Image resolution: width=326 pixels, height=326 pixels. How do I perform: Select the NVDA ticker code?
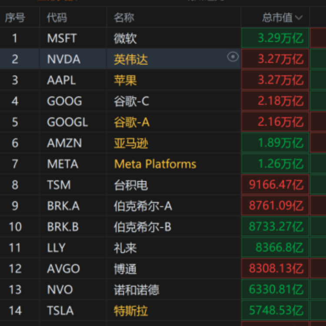pyautogui.click(x=63, y=59)
